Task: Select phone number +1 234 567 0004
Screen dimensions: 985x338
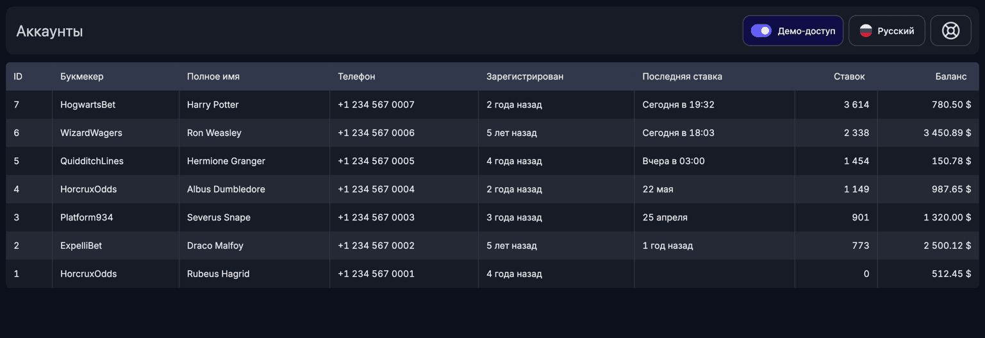Action: coord(376,189)
